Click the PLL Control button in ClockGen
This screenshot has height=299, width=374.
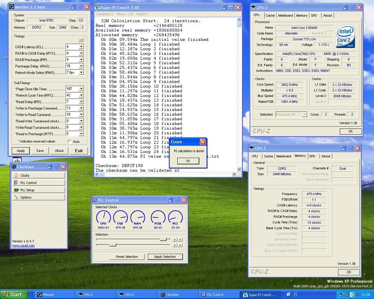[x=39, y=183]
